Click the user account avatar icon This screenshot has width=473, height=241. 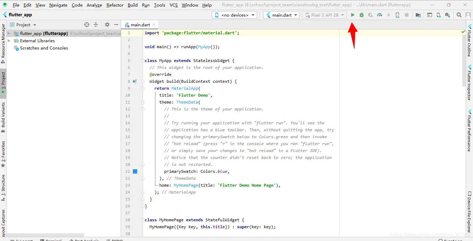coord(468,15)
